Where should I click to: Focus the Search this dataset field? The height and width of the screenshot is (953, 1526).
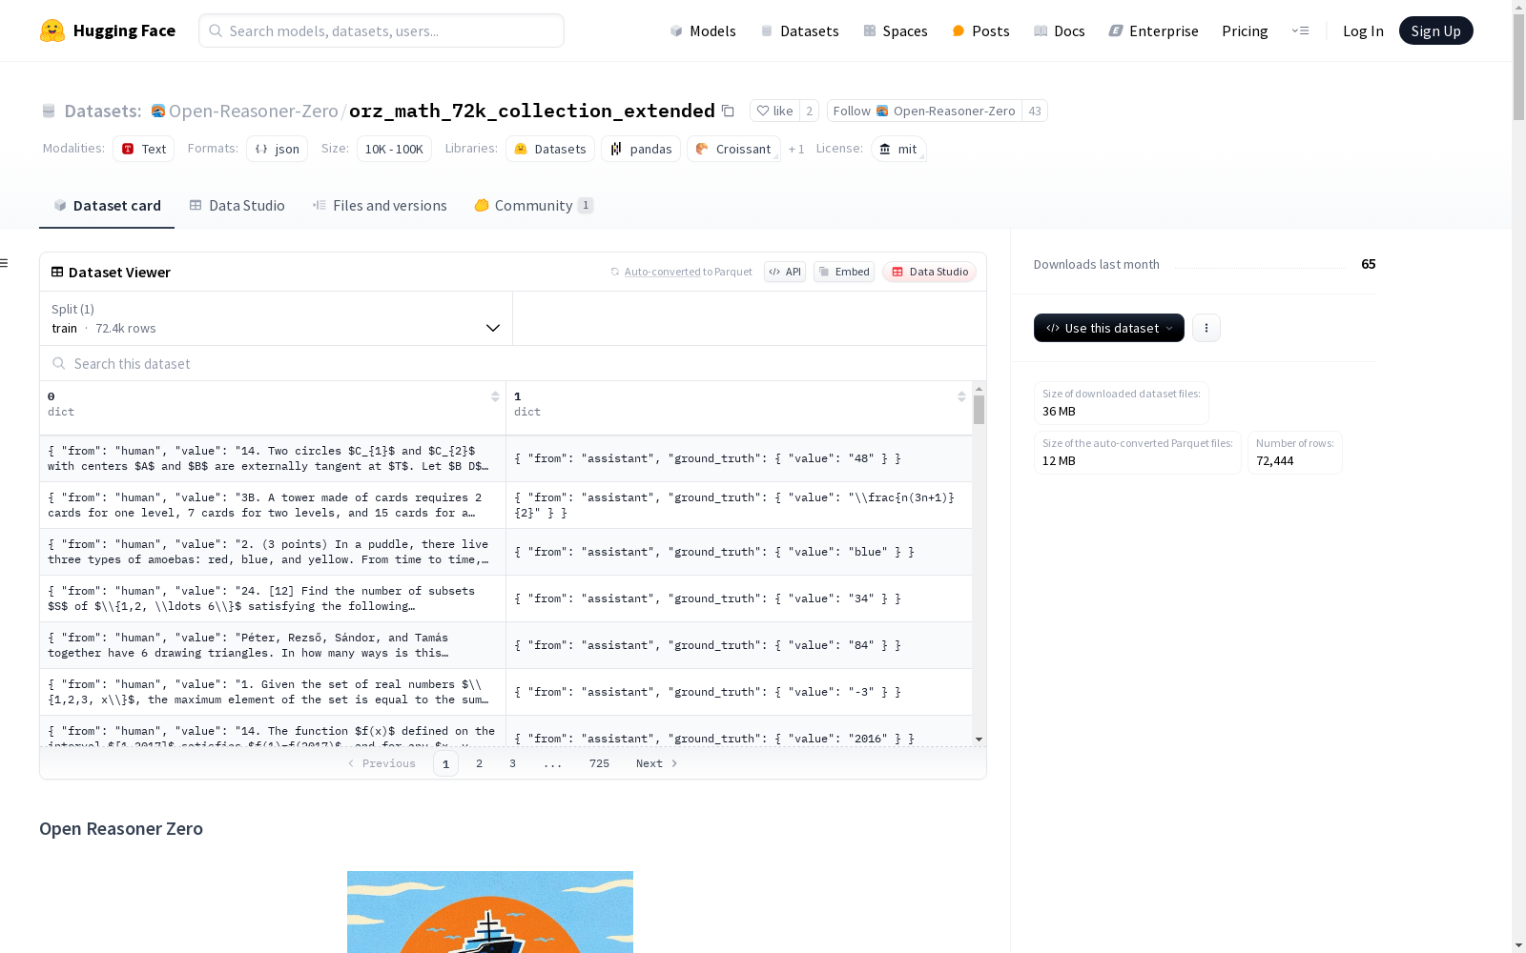coord(513,363)
